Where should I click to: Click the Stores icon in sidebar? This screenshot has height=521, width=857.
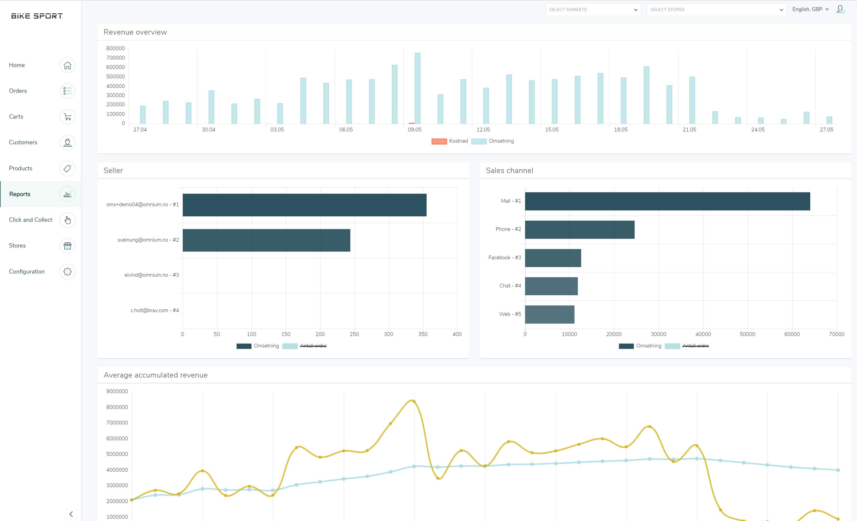pos(67,246)
